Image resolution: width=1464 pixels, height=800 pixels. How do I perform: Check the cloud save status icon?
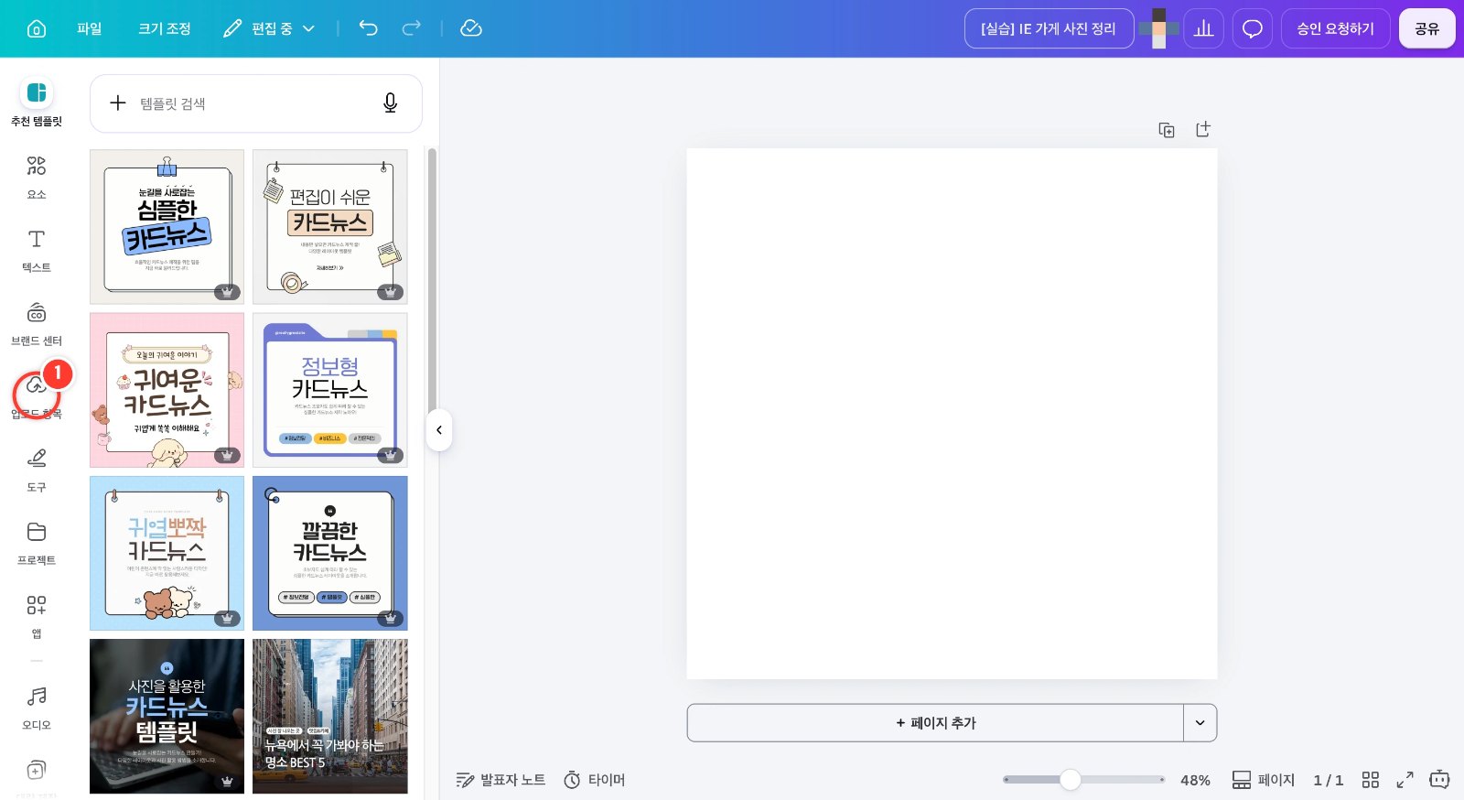click(x=470, y=28)
